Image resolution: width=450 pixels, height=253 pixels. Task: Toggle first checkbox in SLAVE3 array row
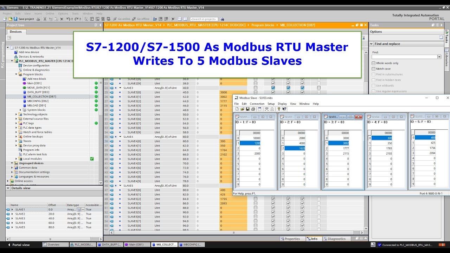(256, 88)
